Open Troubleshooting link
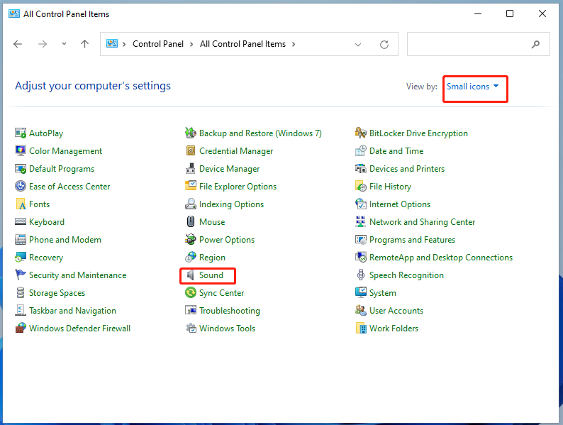Screen dimensions: 563x425 [230, 310]
